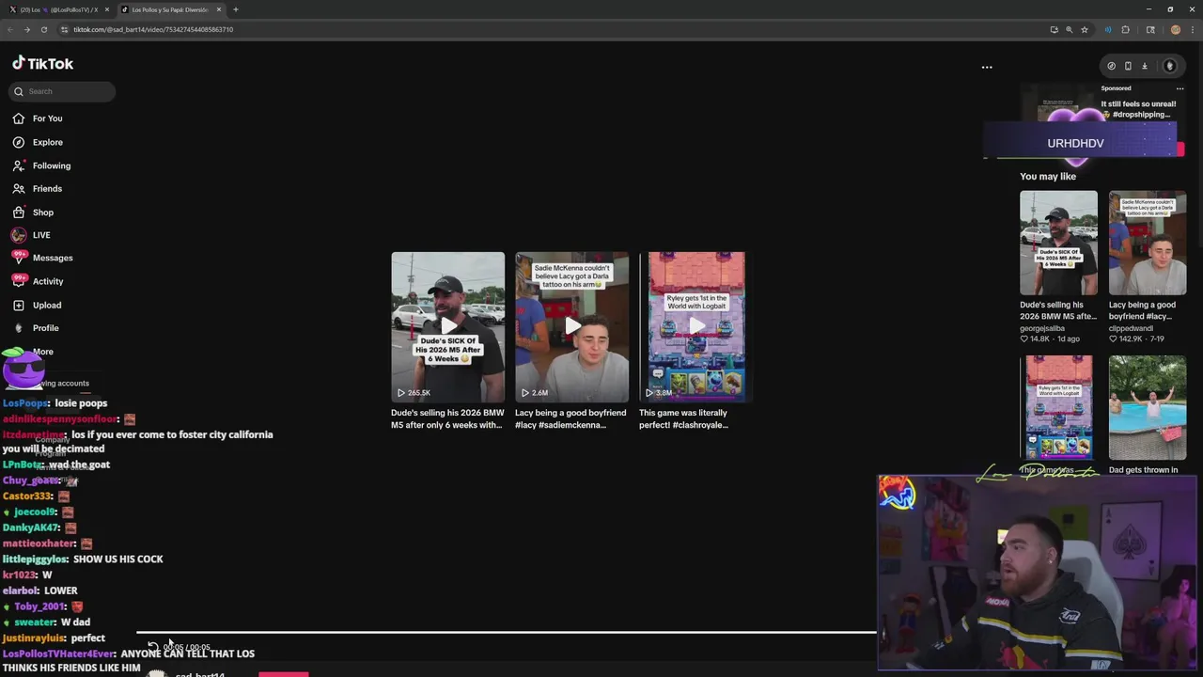Play the Clash Royale suggested video
This screenshot has height=677, width=1203.
point(695,326)
